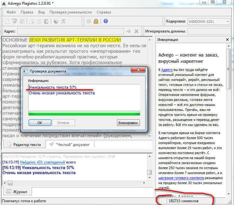Click the "182715 символов" status entry
Image resolution: width=234 pixels, height=205 pixels.
tap(183, 201)
